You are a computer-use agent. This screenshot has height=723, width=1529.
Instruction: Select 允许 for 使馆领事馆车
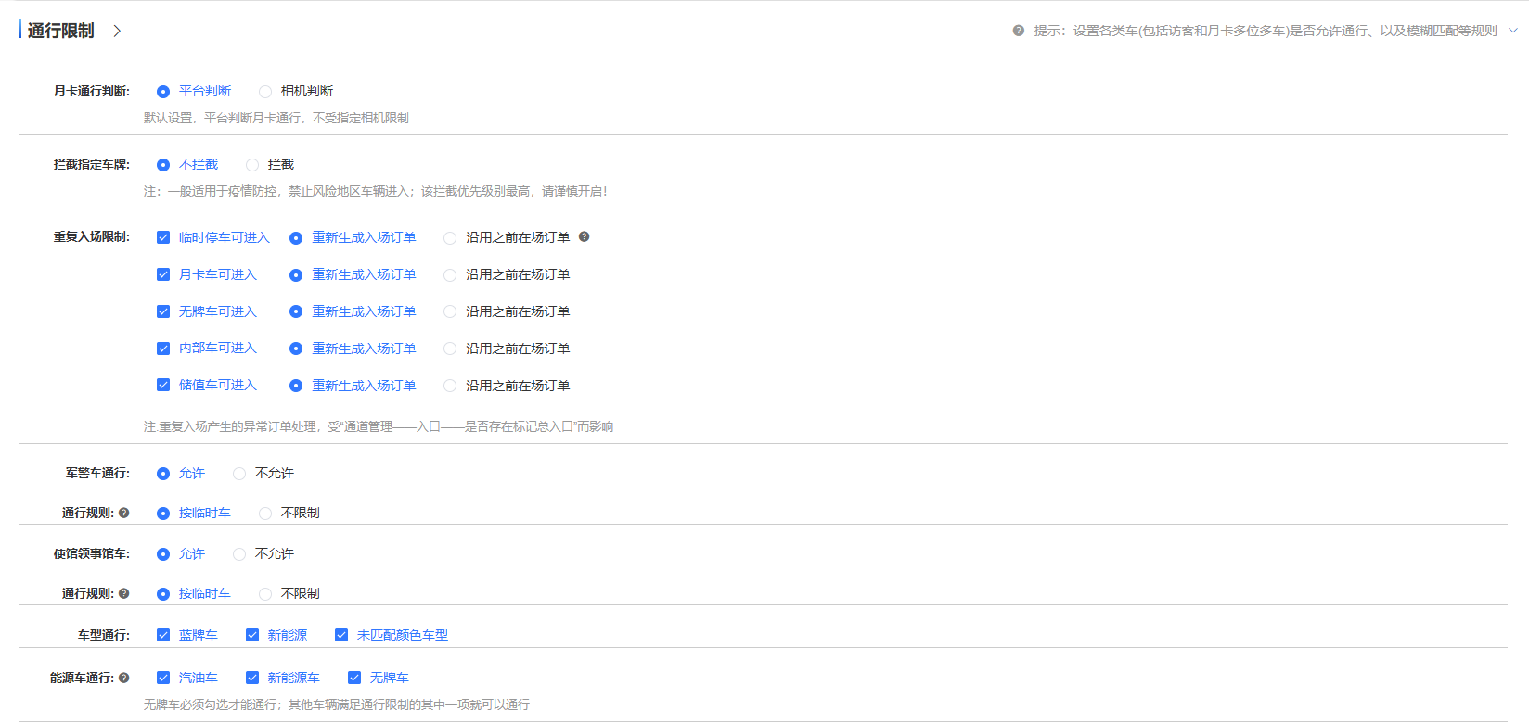[x=163, y=554]
